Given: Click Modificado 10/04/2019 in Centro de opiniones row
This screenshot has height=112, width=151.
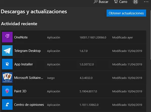Looking at the screenshot, I should (127, 105).
